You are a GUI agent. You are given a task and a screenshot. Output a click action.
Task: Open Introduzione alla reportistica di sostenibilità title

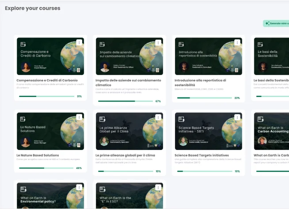tap(200, 82)
